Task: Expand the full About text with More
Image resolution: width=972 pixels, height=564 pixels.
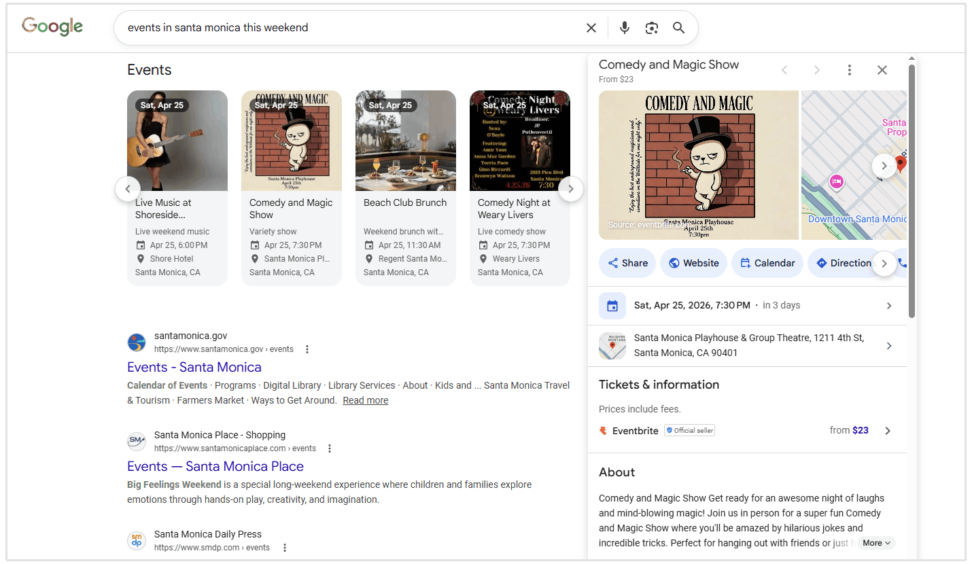Action: pos(875,542)
